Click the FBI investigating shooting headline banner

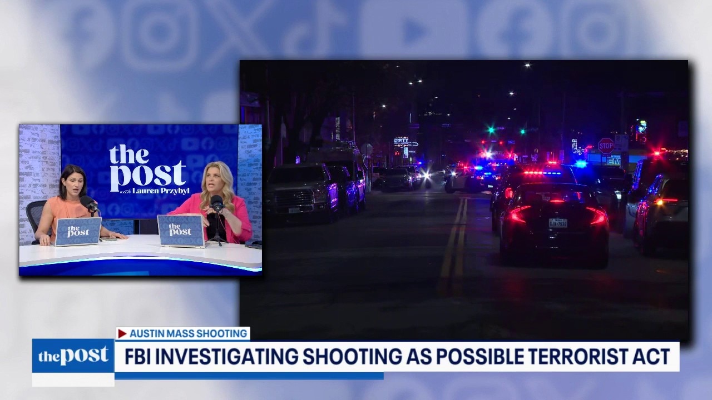[x=397, y=357]
